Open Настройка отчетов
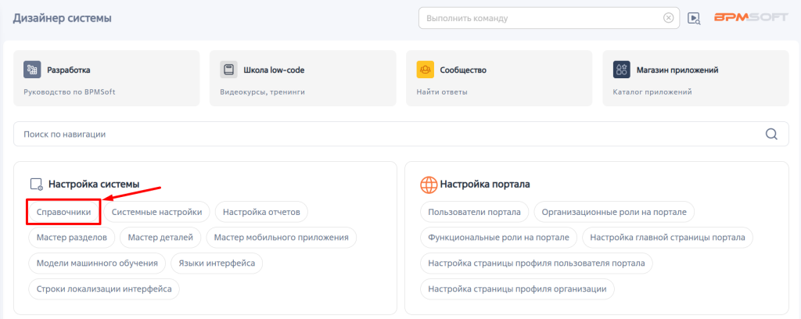 pyautogui.click(x=261, y=212)
